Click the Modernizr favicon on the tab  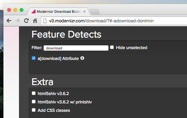click(x=34, y=11)
